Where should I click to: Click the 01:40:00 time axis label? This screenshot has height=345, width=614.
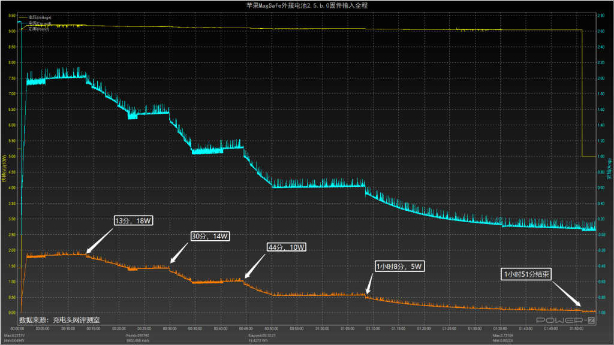coord(525,329)
